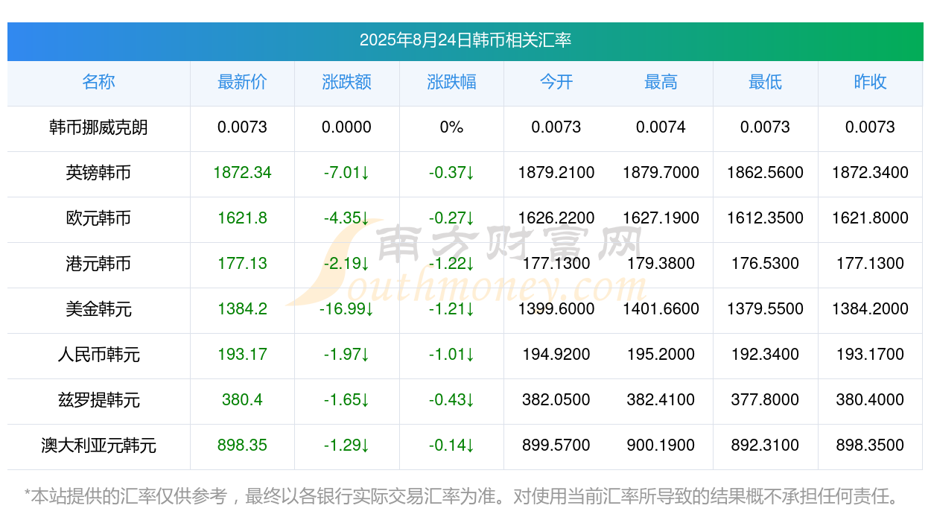The height and width of the screenshot is (520, 931).
Task: Click change amount -1.65↓
Action: 347,400
